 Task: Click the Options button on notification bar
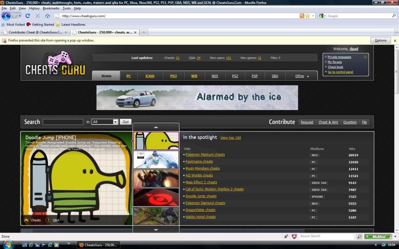click(x=380, y=40)
